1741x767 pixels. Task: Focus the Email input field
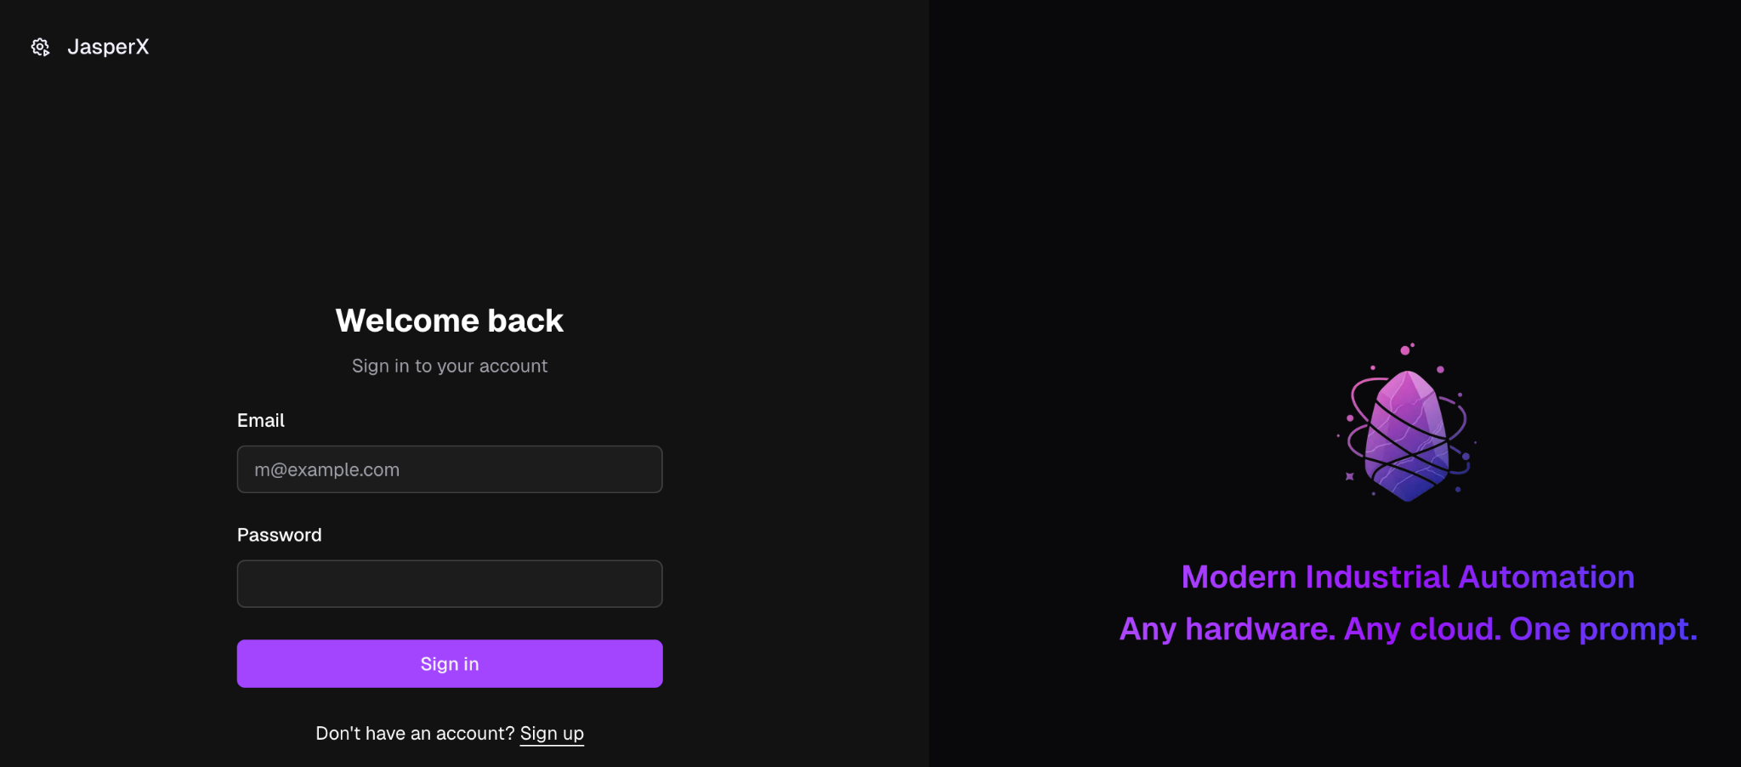449,469
